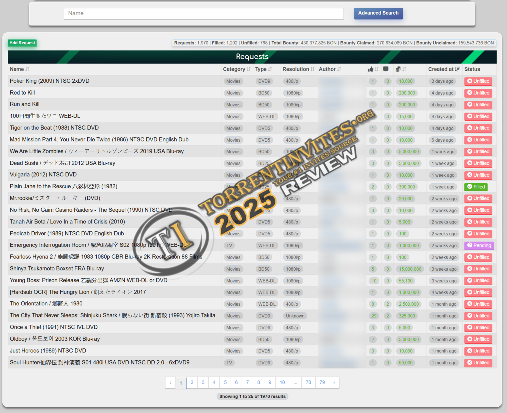The image size is (507, 413).
Task: Click the TV category badge for Soul Hunter
Action: 229,363
